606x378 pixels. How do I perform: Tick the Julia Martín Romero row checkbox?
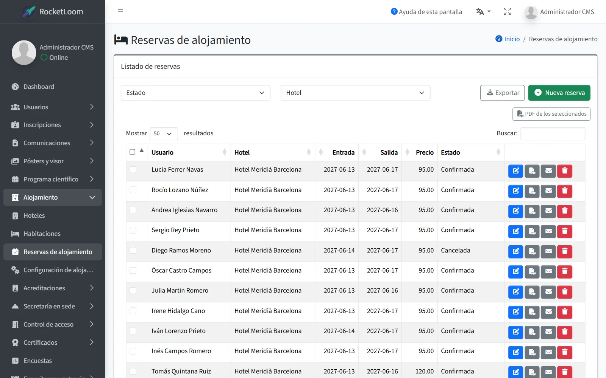pos(133,291)
